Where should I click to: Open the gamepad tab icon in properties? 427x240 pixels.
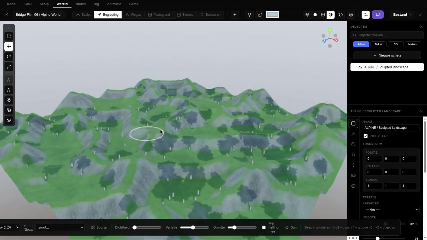[353, 175]
